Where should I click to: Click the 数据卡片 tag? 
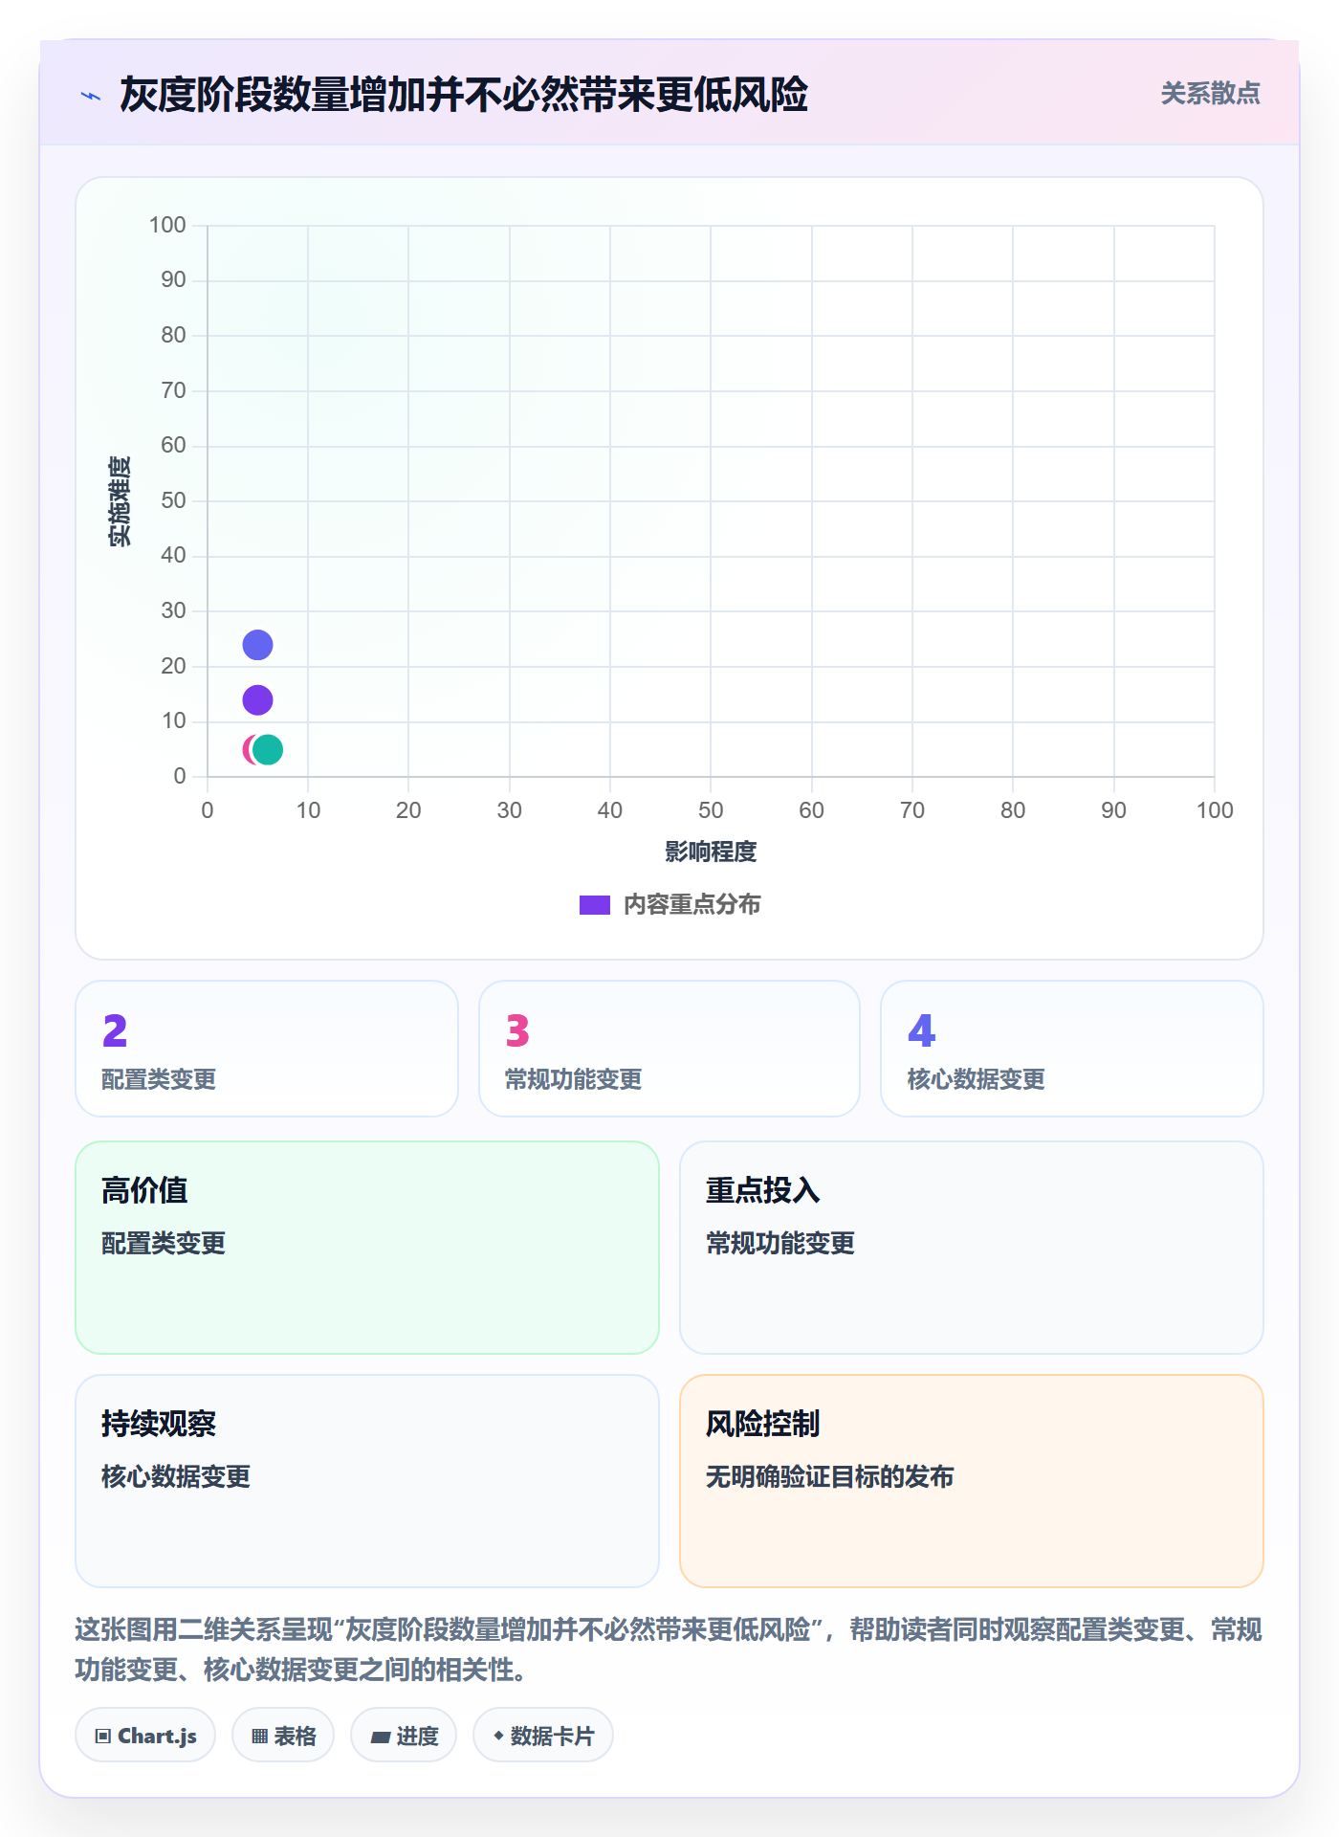click(543, 1736)
